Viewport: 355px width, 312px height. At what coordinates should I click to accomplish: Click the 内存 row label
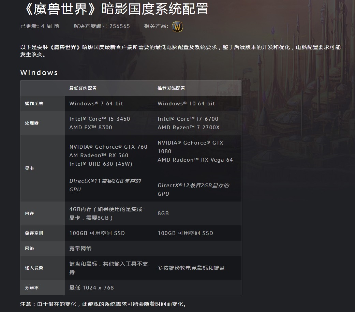click(x=29, y=213)
